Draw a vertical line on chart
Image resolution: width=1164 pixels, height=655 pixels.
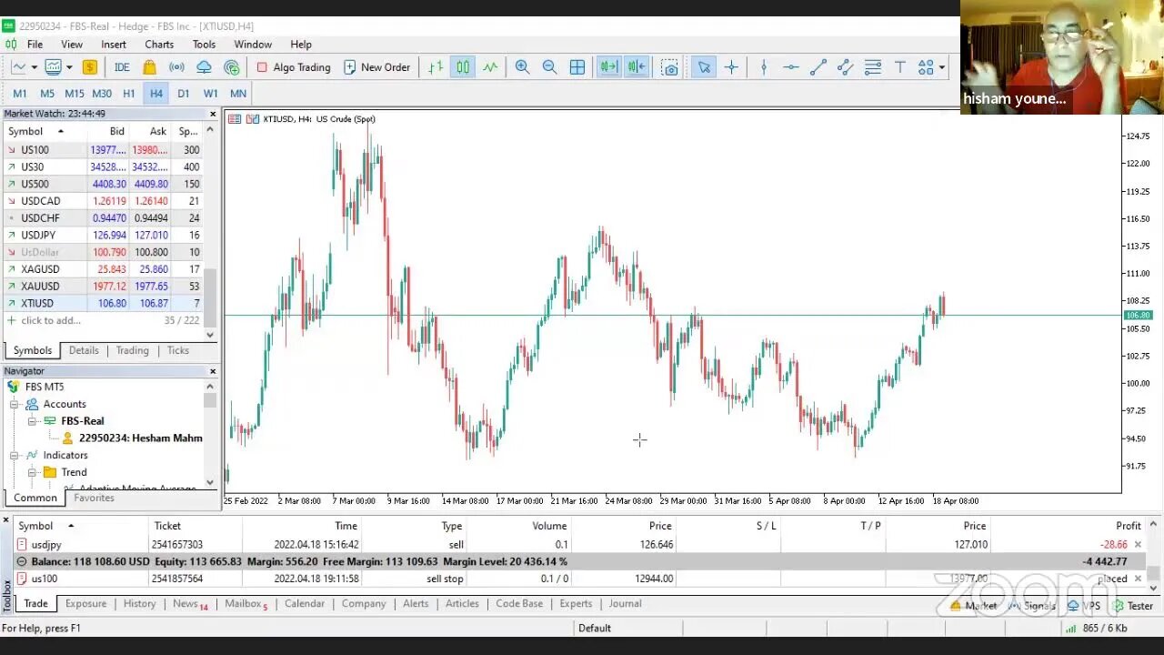[764, 67]
